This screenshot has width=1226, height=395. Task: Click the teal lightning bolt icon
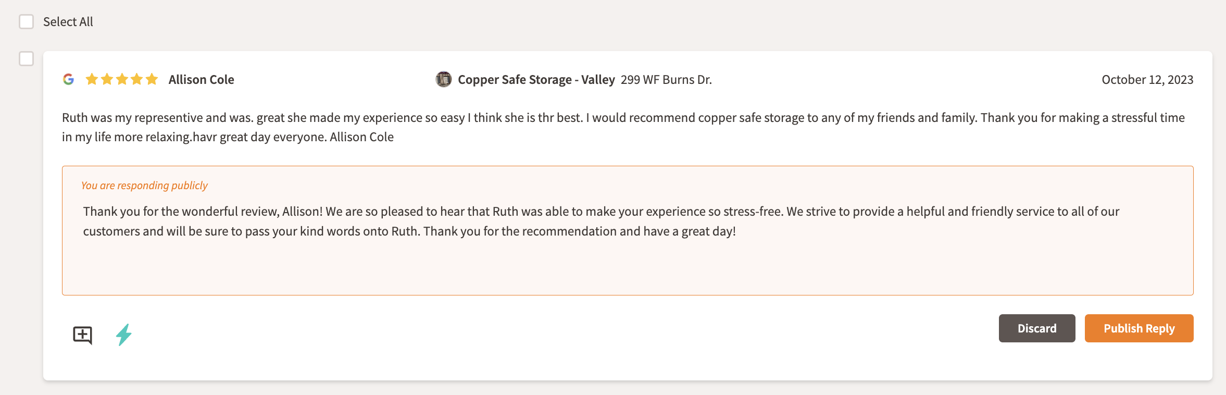point(123,335)
